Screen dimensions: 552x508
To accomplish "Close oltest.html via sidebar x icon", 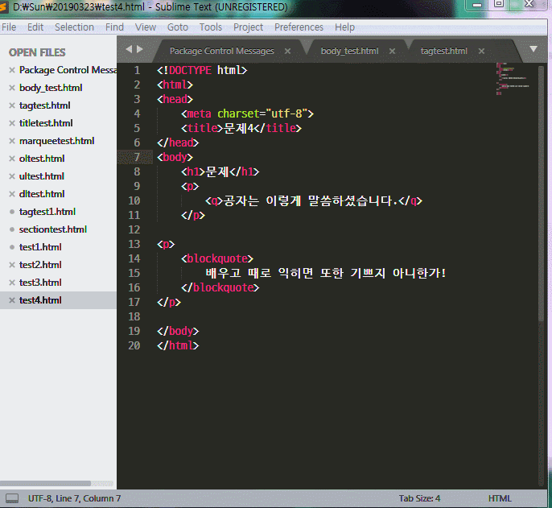I will point(12,159).
